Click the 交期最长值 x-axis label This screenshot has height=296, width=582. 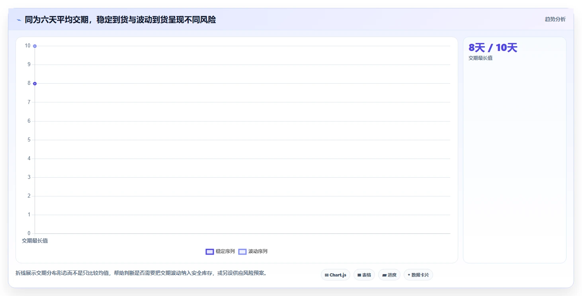pos(35,241)
